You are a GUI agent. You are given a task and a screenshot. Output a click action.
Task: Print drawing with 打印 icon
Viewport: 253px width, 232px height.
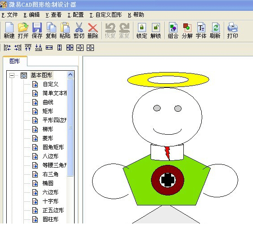(x=232, y=30)
